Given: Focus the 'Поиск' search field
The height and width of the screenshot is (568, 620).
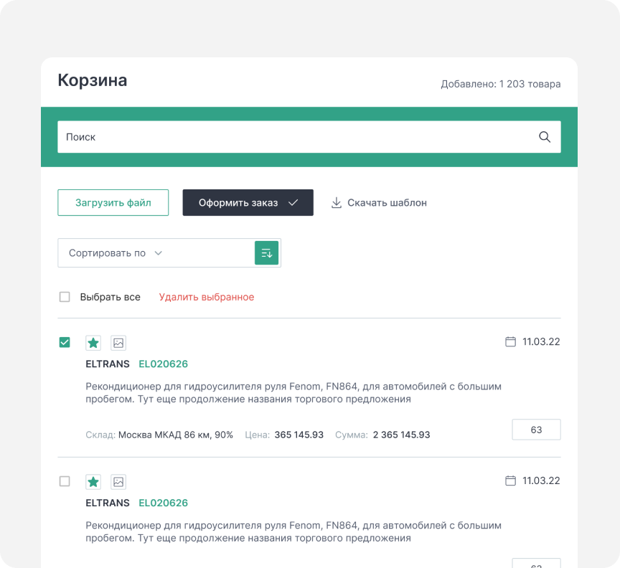Looking at the screenshot, I should [294, 137].
